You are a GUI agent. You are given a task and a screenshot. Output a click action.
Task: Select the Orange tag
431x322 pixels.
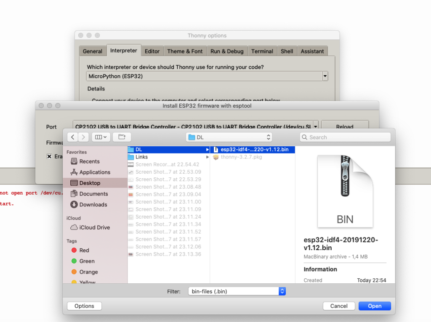[x=85, y=272]
